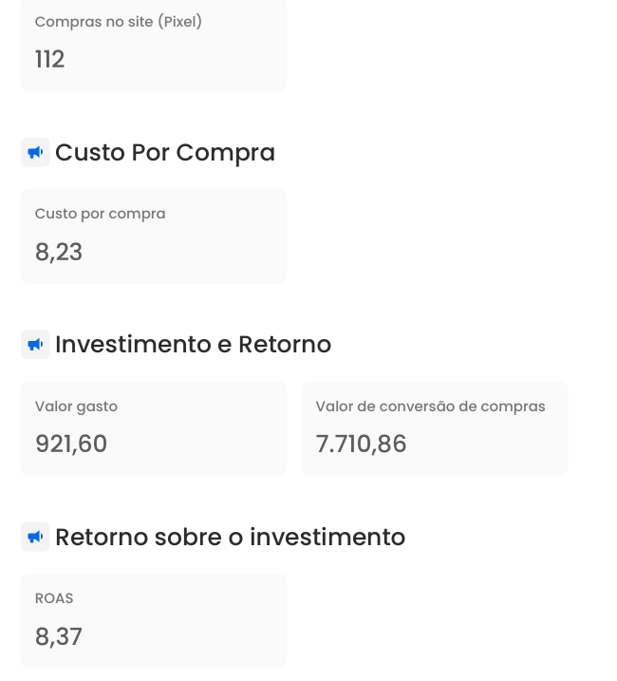
Task: Click the Custo por compra label text
Action: click(101, 214)
